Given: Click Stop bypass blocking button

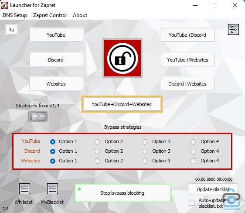Looking at the screenshot, I should [x=122, y=193].
